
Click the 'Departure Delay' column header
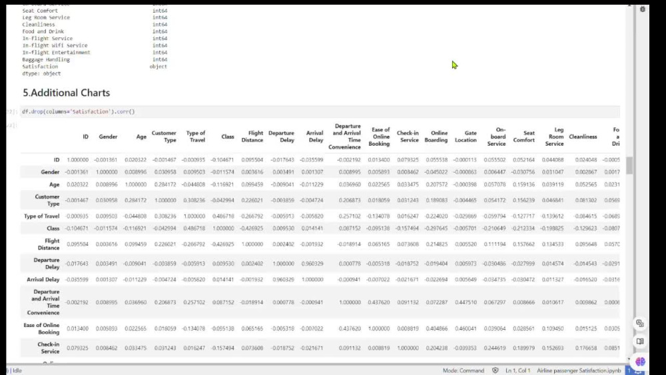(x=281, y=137)
